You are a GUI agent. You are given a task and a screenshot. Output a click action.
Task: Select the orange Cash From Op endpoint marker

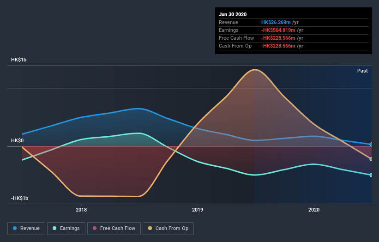point(371,159)
